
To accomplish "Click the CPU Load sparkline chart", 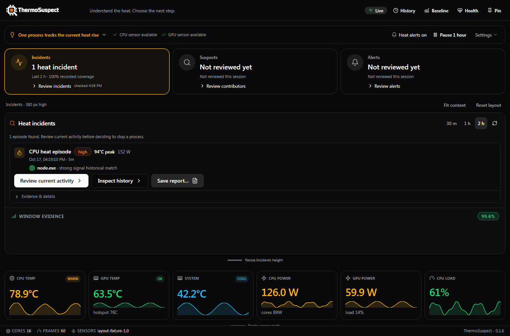I will coord(465,308).
